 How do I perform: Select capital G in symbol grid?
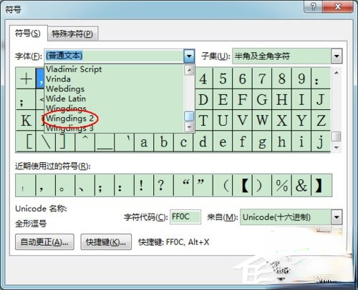[262, 99]
